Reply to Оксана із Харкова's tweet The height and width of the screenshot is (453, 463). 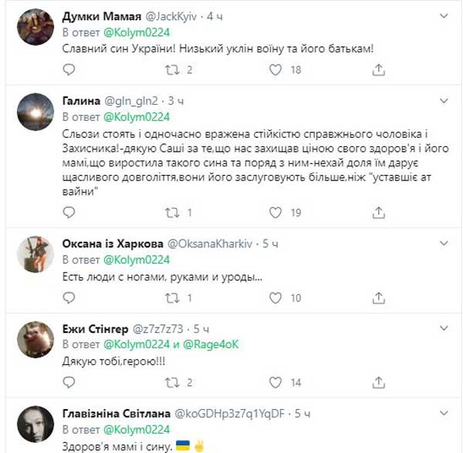69,297
